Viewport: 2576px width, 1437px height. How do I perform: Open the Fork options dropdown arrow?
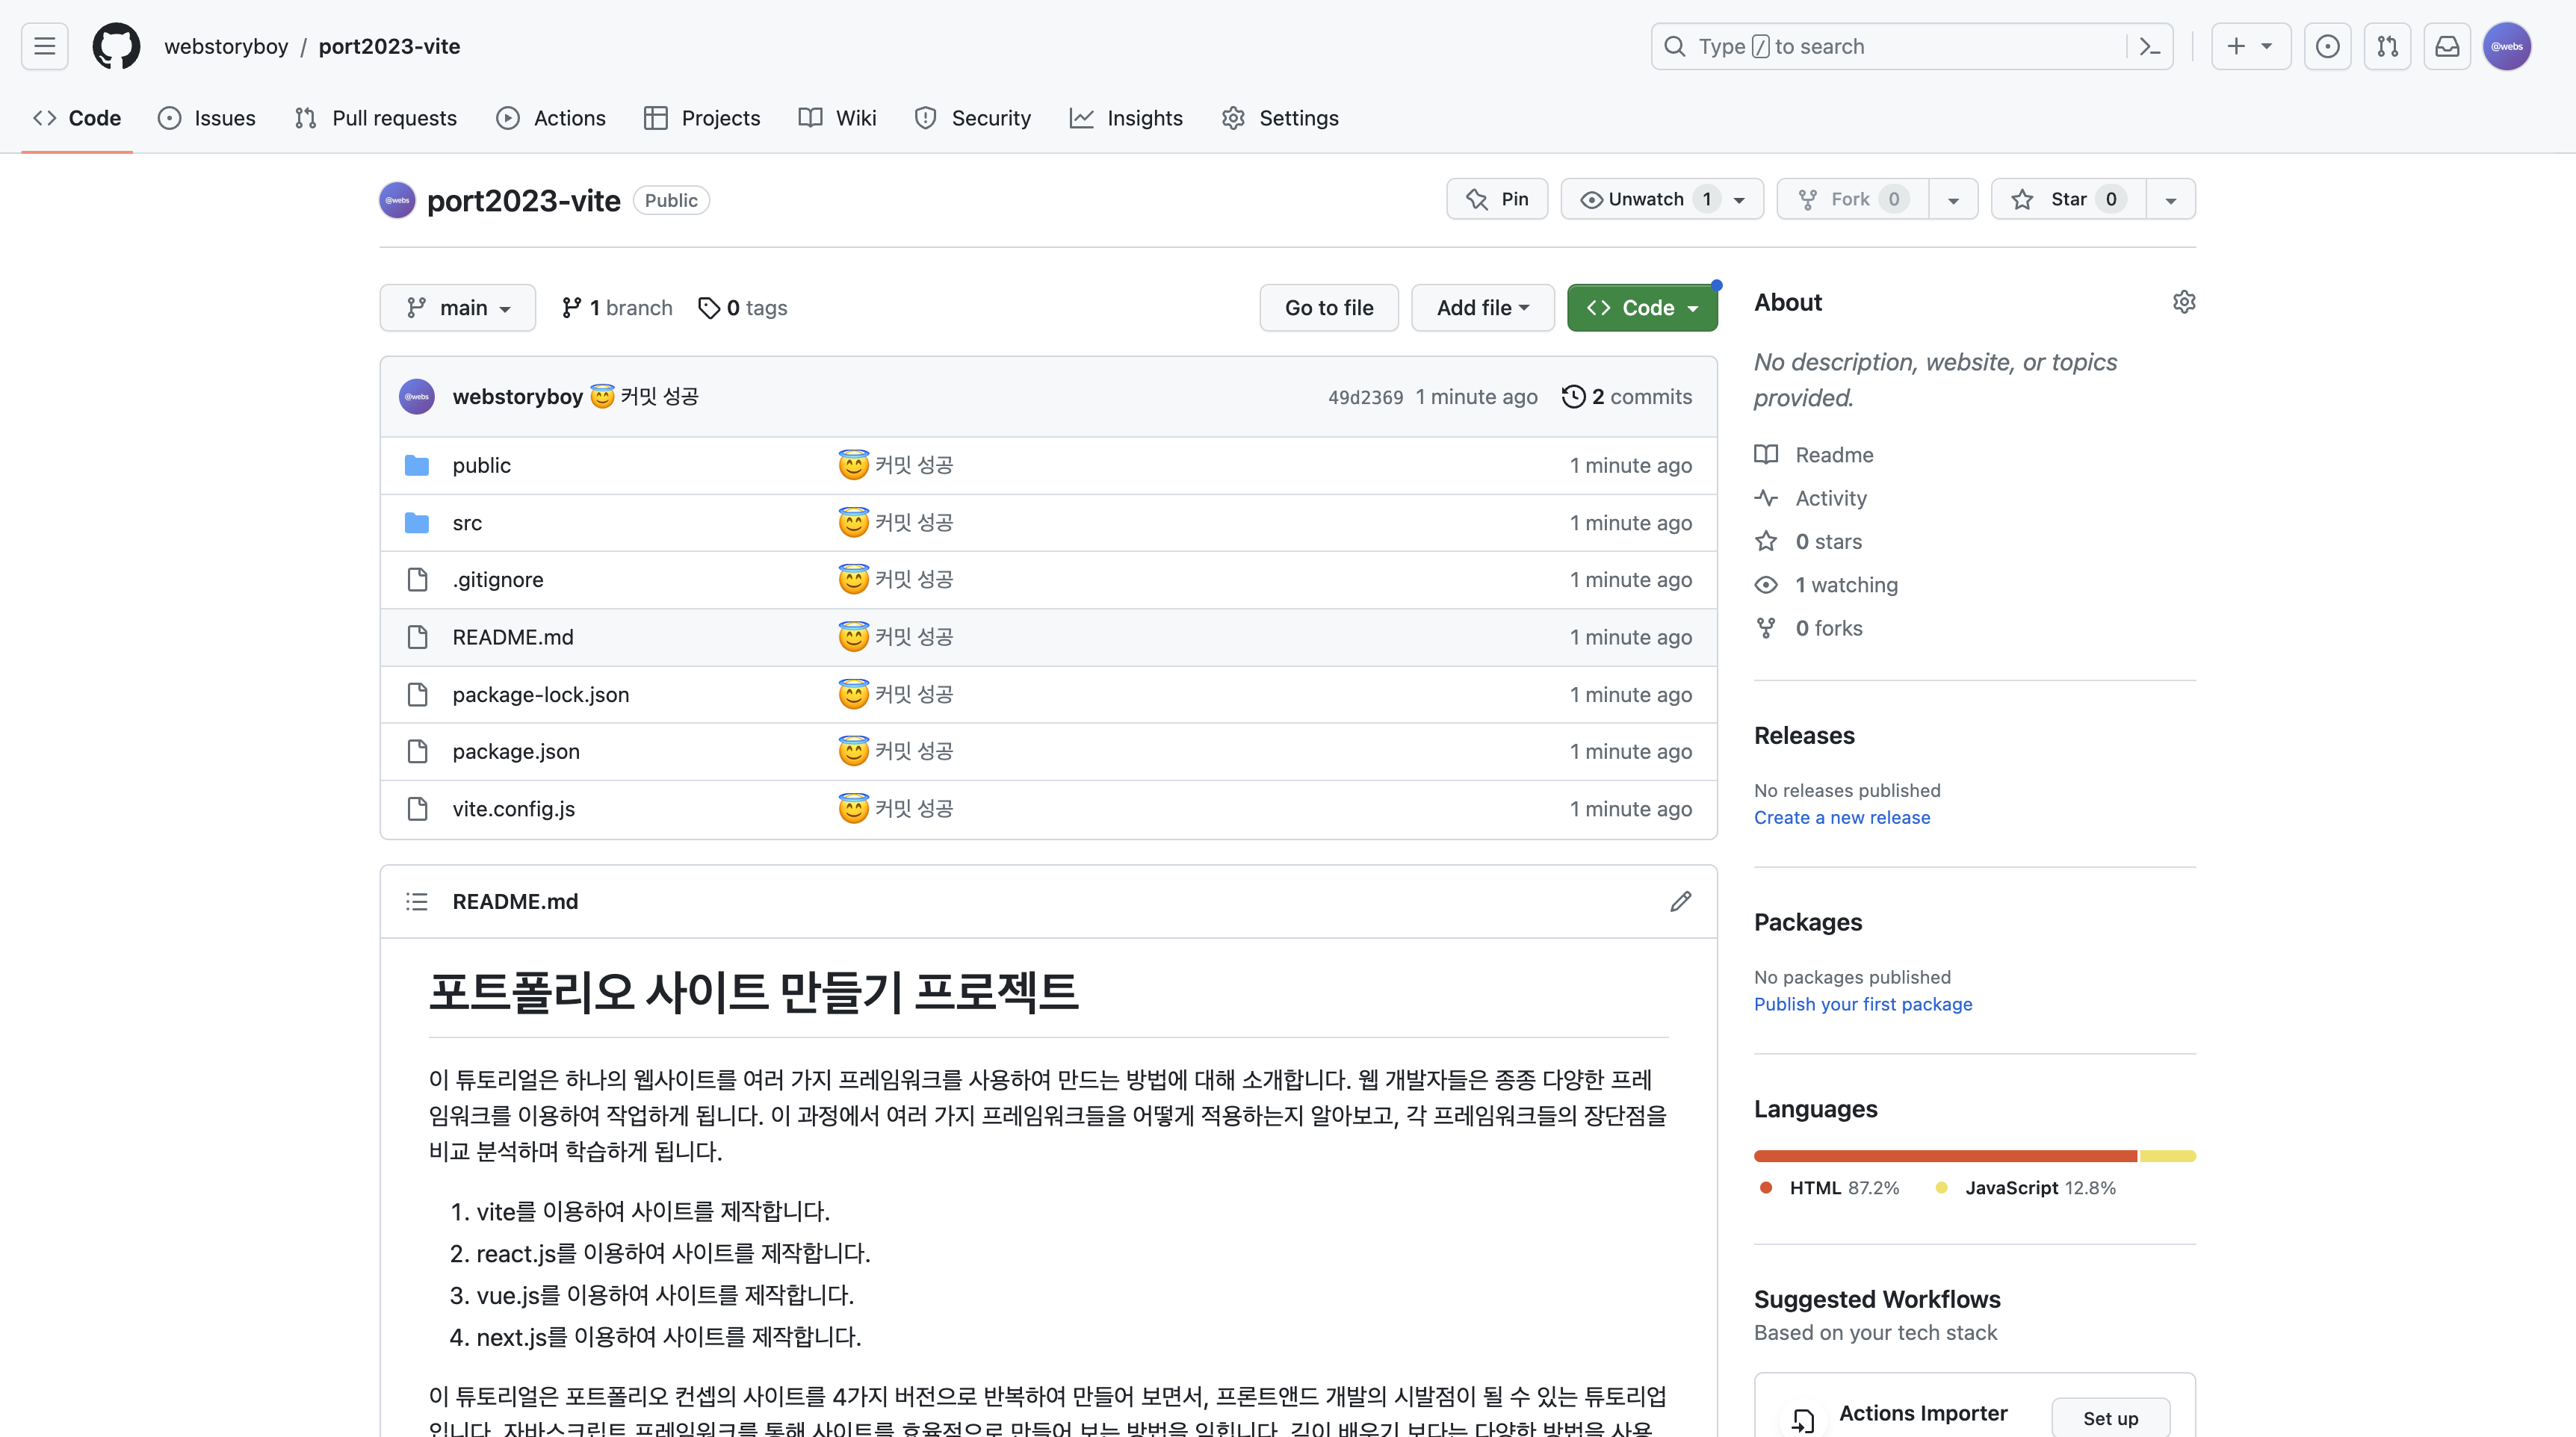1952,199
